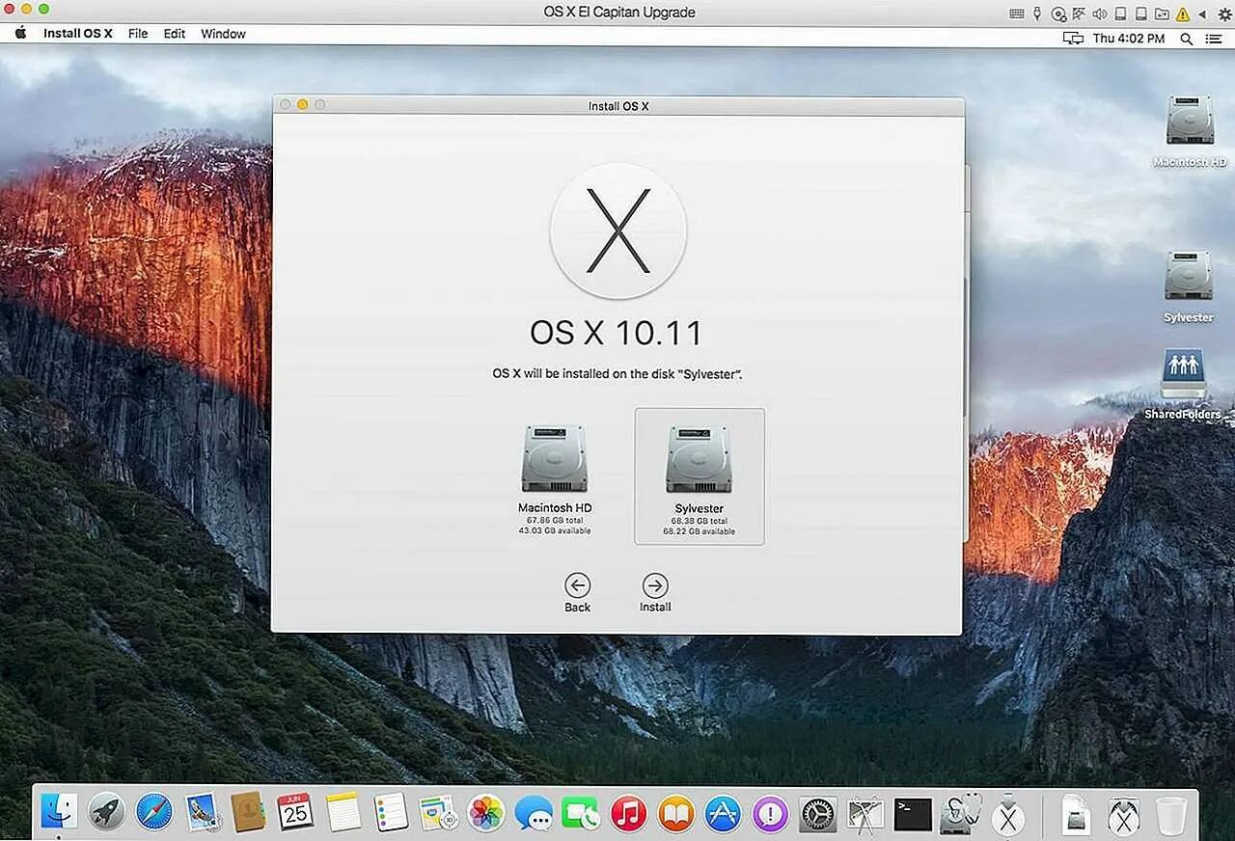1235x841 pixels.
Task: Open Reminders in the dock
Action: tap(391, 812)
